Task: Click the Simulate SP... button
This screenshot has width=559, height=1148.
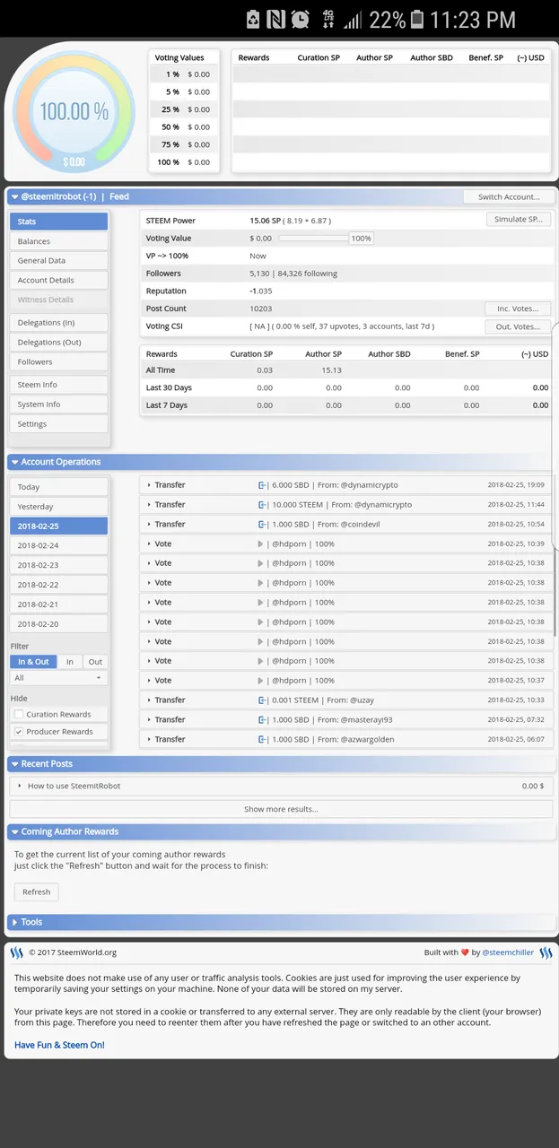Action: 518,220
